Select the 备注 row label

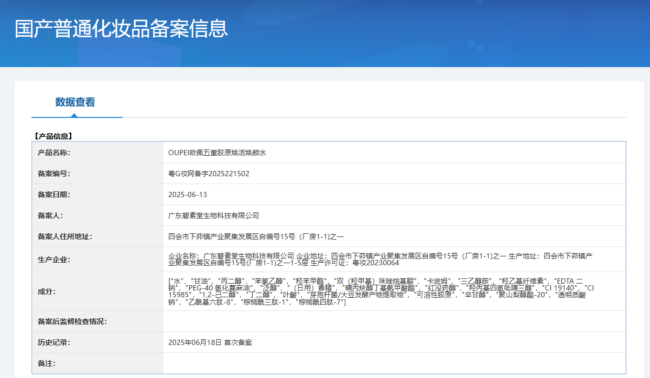(x=47, y=363)
